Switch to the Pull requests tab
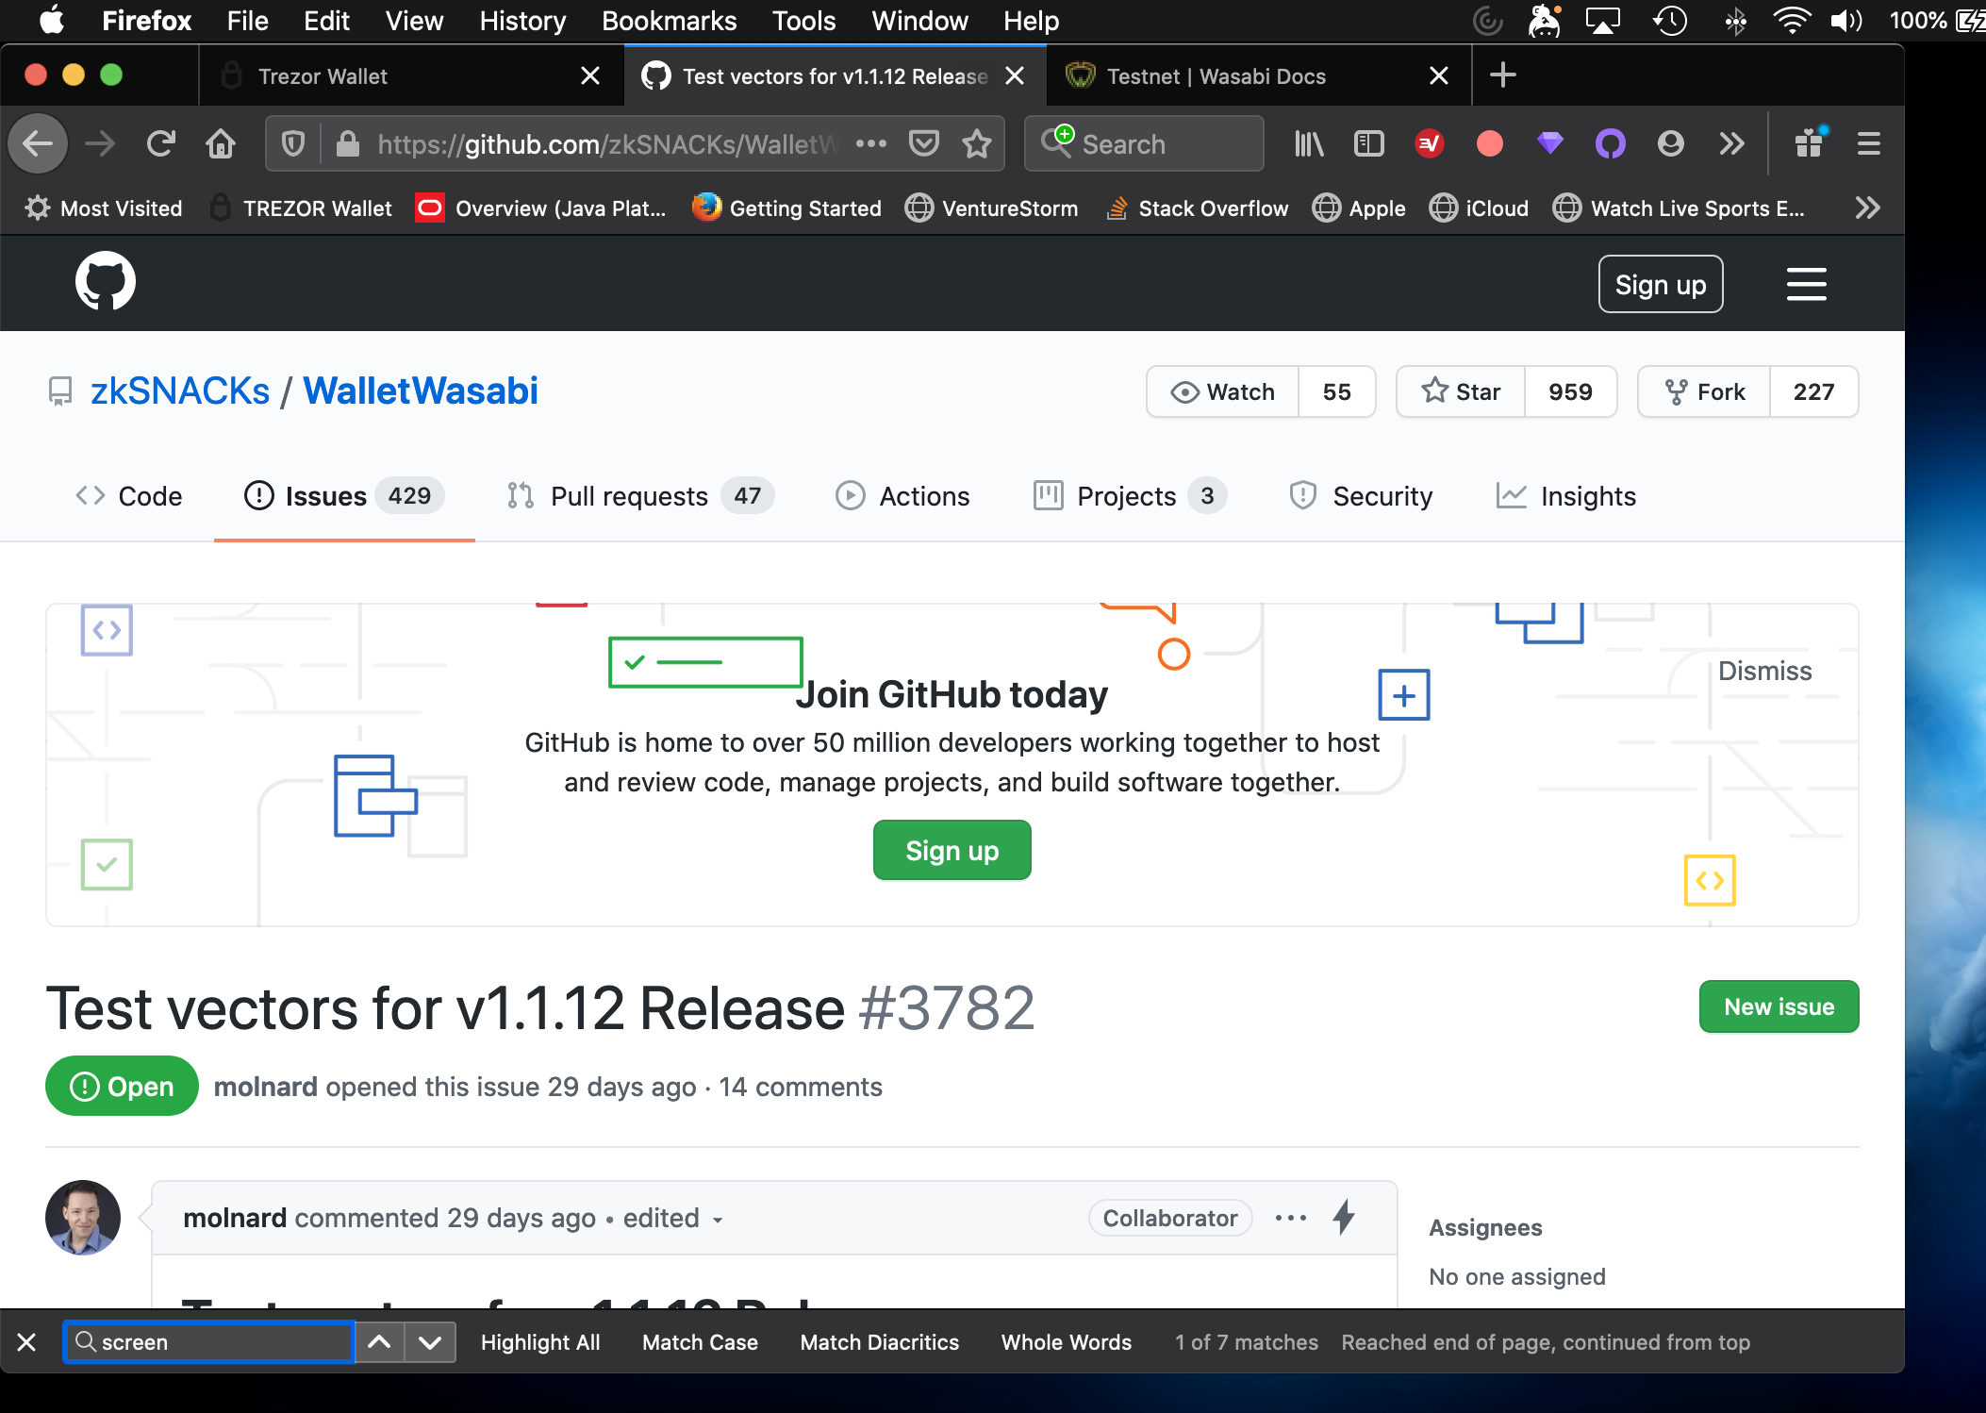The height and width of the screenshot is (1413, 1986). 628,496
